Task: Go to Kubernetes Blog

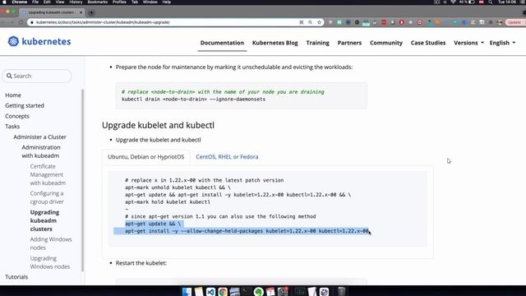Action: coord(275,43)
